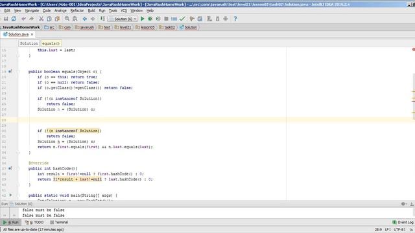Click JavaRushHomeWork breadcrumb root
The width and height of the screenshot is (415, 233).
[x=21, y=27]
